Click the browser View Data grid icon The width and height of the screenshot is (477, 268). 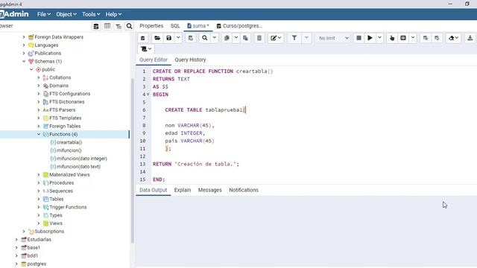[107, 26]
